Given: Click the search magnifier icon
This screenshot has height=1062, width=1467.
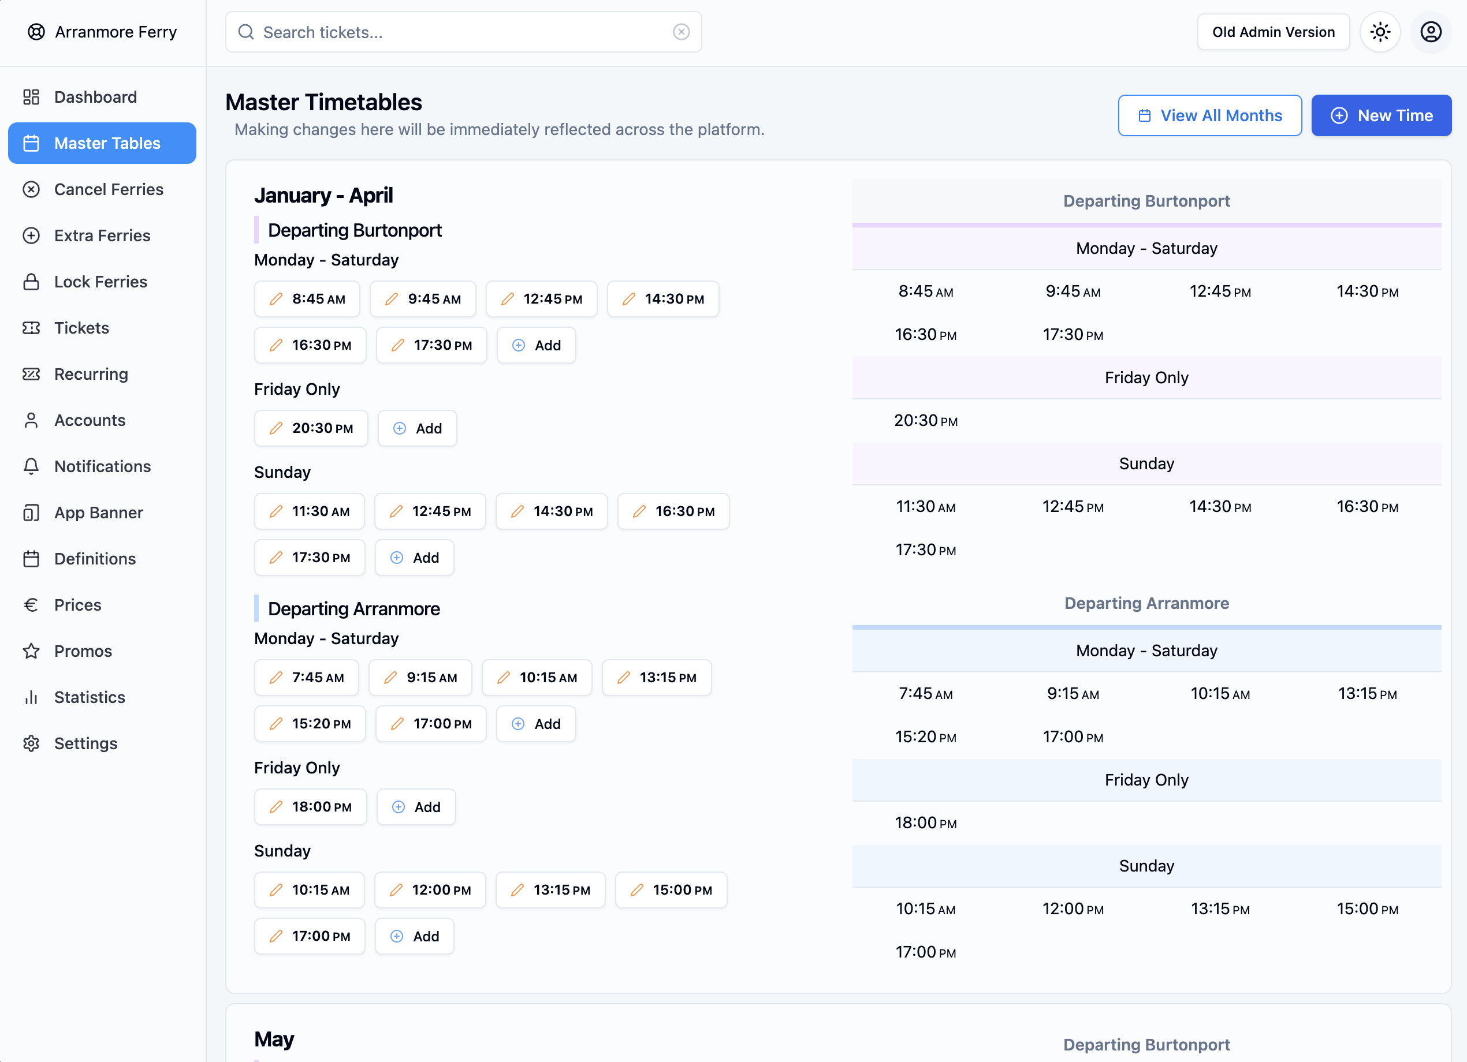Looking at the screenshot, I should pos(246,32).
